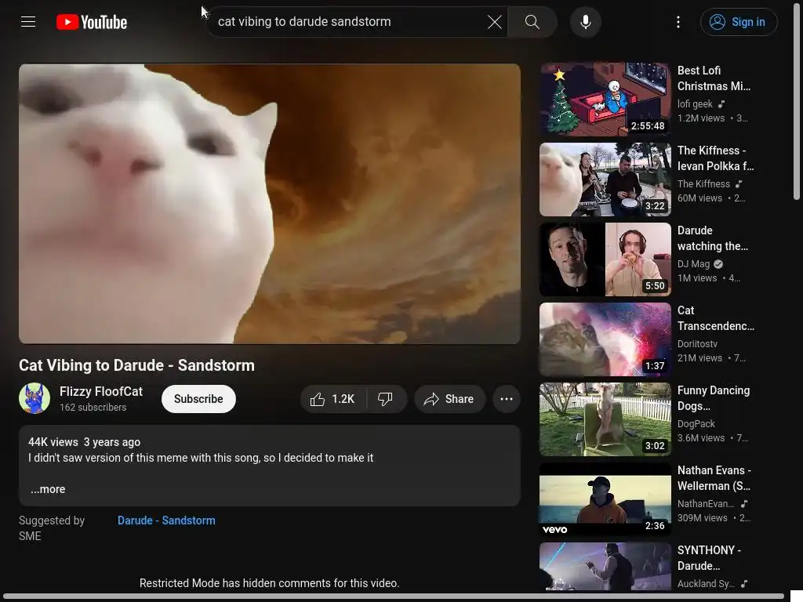803x602 pixels.
Task: Click the main video player
Action: (270, 204)
